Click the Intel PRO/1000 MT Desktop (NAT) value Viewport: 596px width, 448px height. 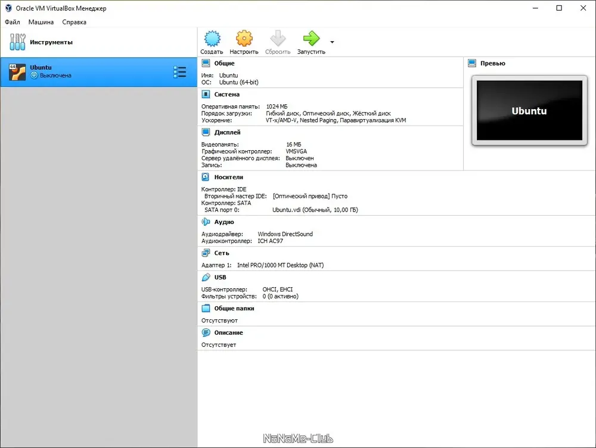[281, 266]
